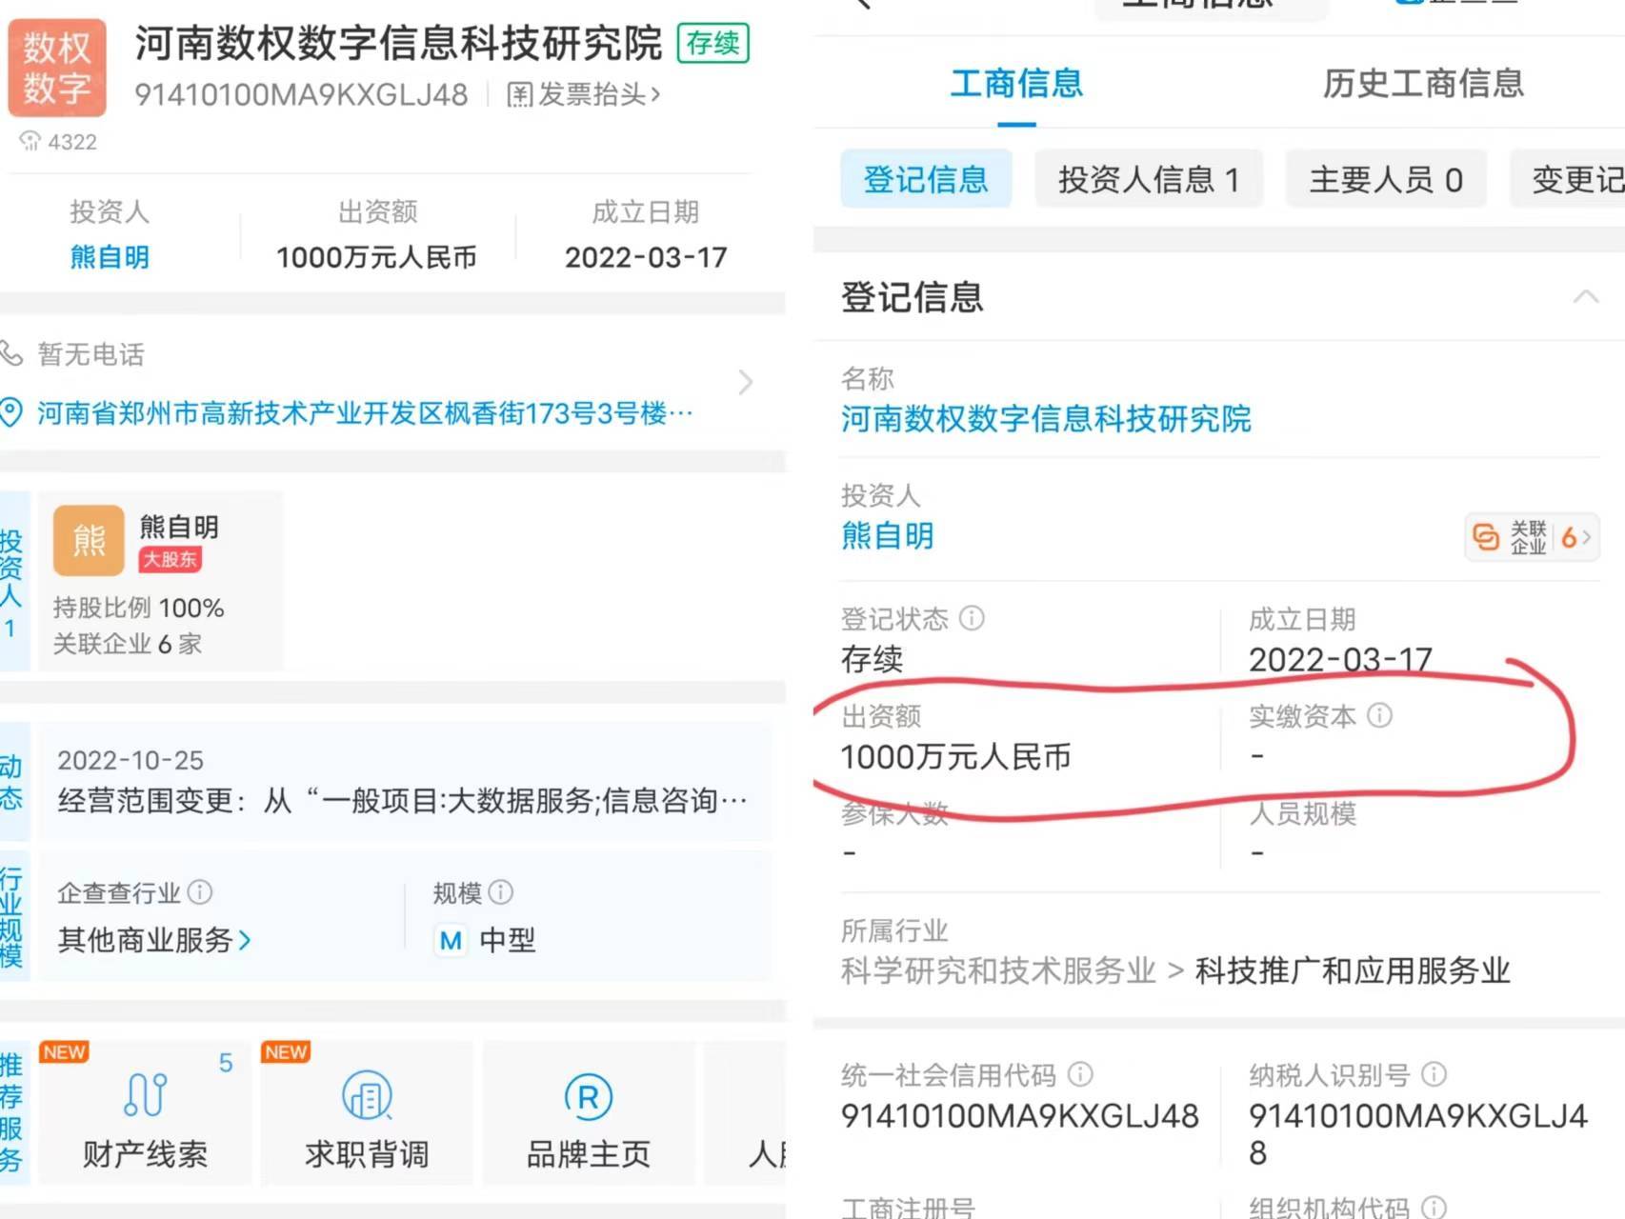Click the 财产线索 icon
Viewport: 1625px width, 1219px height.
pos(145,1095)
